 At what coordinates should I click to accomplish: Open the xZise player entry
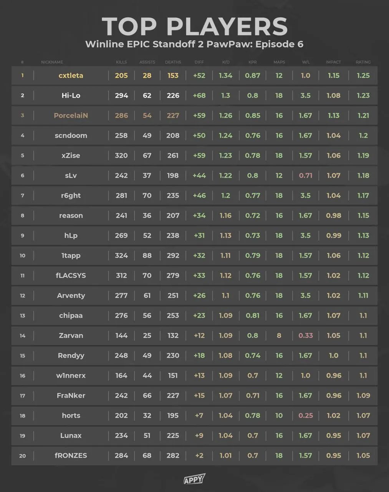(71, 156)
